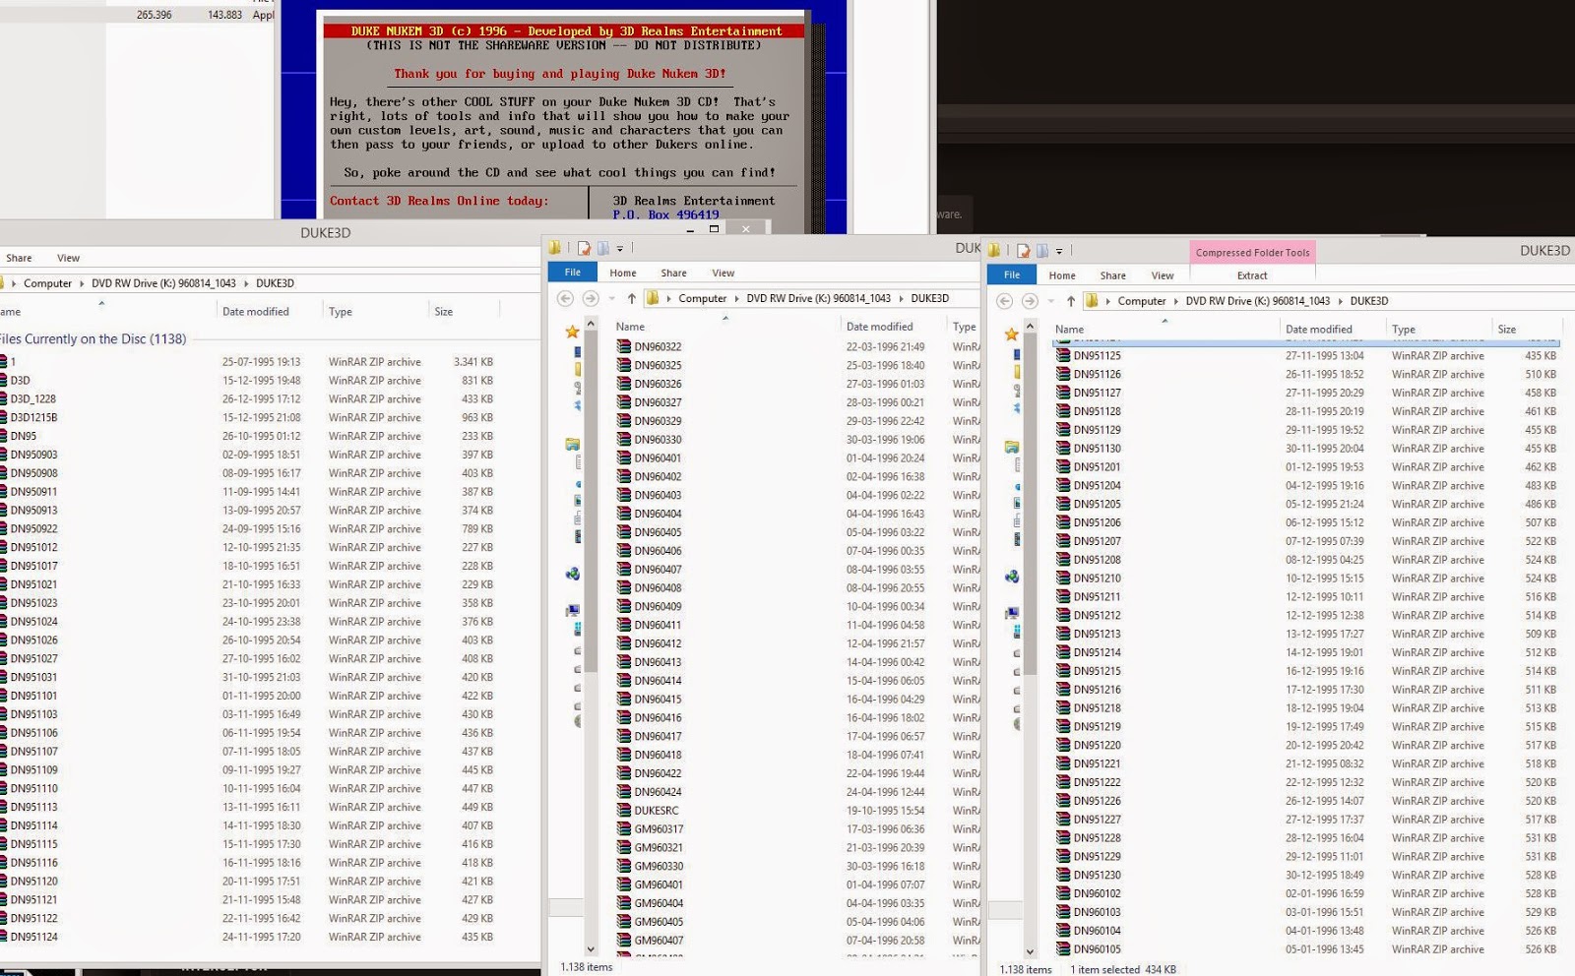Select Homegroup icon in middle window navigation pane
Image resolution: width=1575 pixels, height=976 pixels.
tap(572, 574)
